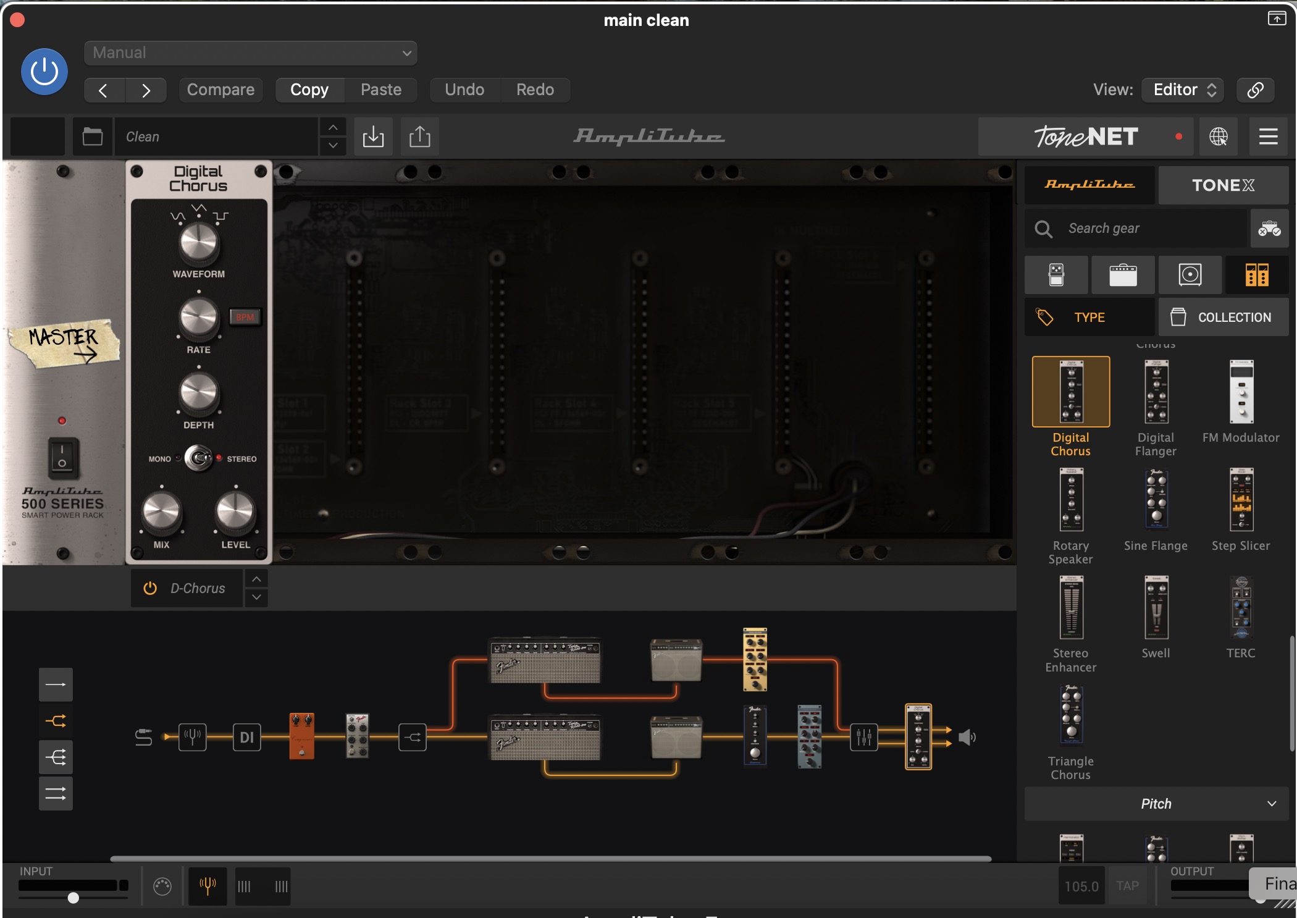Viewport: 1297px width, 918px height.
Task: Open the preset browser folder icon
Action: point(93,137)
